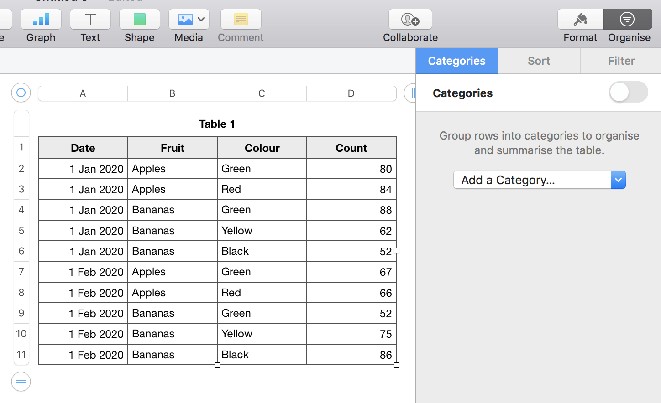
Task: Switch to the Sort tab
Action: [x=539, y=61]
